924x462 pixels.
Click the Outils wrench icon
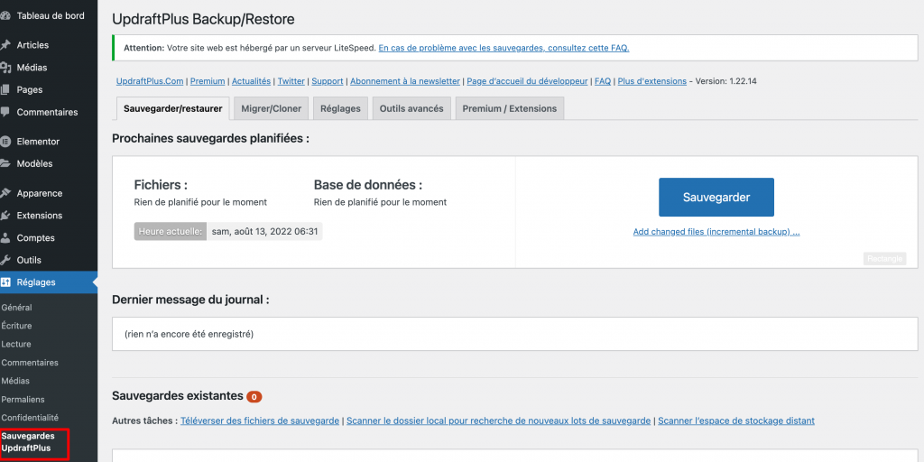[x=5, y=260]
